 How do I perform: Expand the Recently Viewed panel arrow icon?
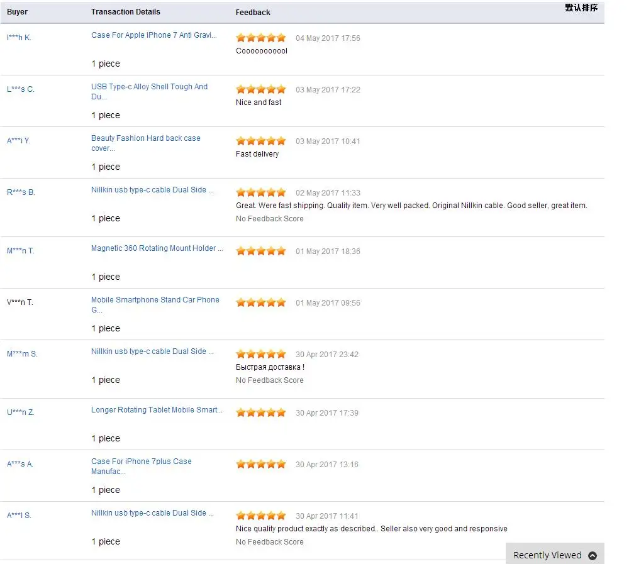tap(593, 555)
